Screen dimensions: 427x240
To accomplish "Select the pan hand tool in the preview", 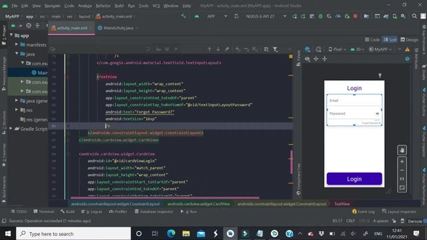I will point(402,150).
